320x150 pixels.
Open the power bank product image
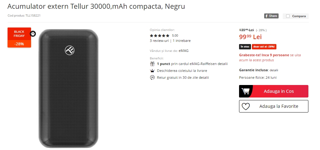click(68, 88)
